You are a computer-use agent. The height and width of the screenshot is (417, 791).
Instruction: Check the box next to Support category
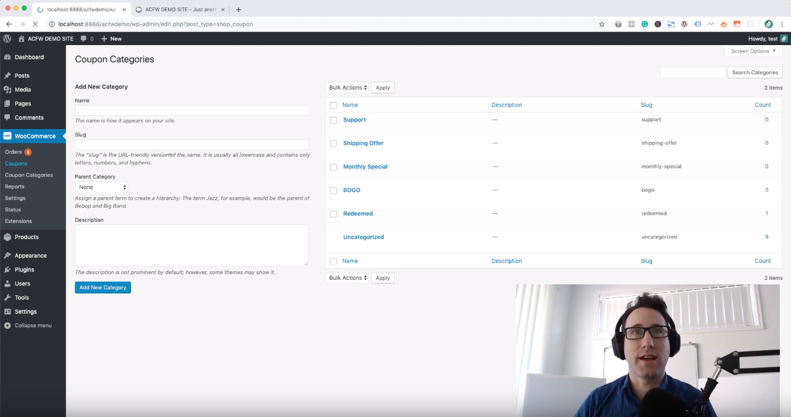(x=334, y=120)
